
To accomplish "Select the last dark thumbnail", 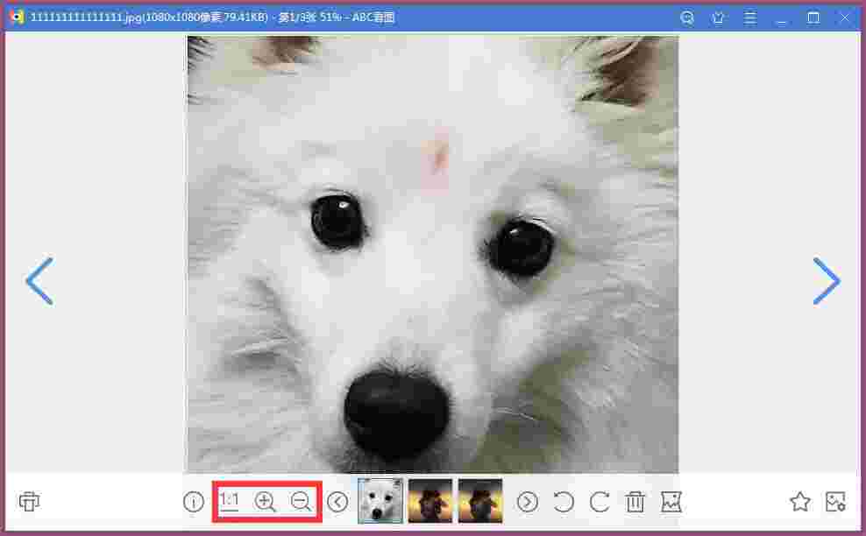I will [480, 500].
